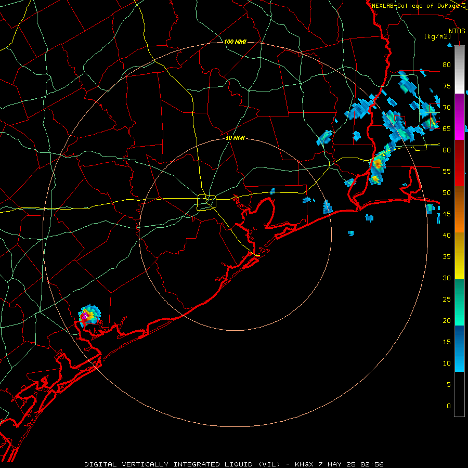Click the 100 NMI range ring label
Image resolution: width=468 pixels, height=468 pixels.
[x=235, y=42]
